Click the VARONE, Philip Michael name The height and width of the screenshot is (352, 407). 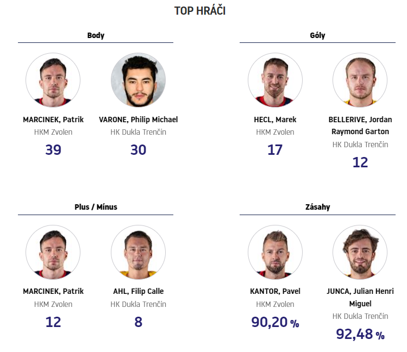139,120
